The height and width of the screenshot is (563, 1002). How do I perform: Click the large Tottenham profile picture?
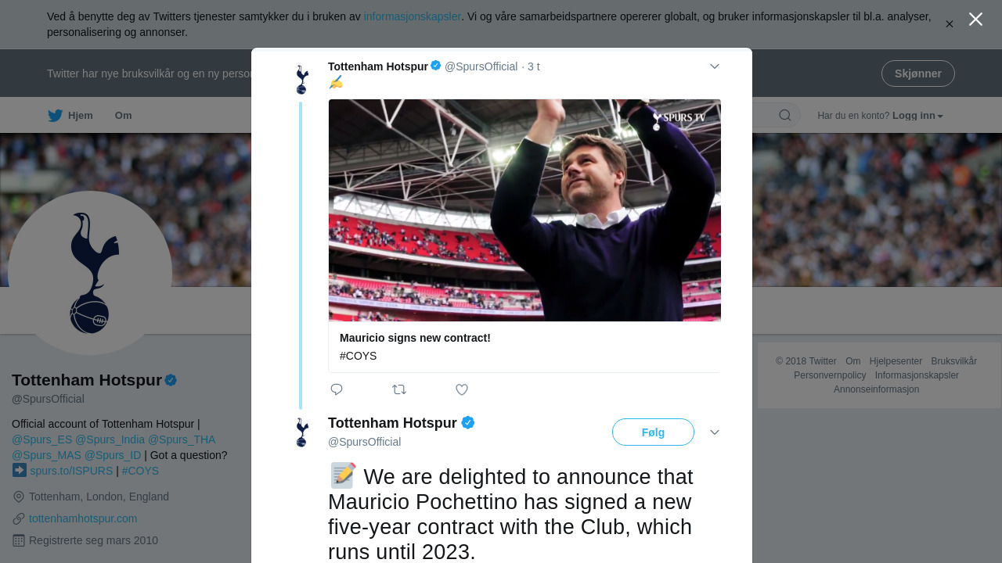point(90,273)
